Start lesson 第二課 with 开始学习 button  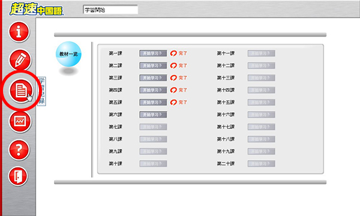(x=153, y=65)
